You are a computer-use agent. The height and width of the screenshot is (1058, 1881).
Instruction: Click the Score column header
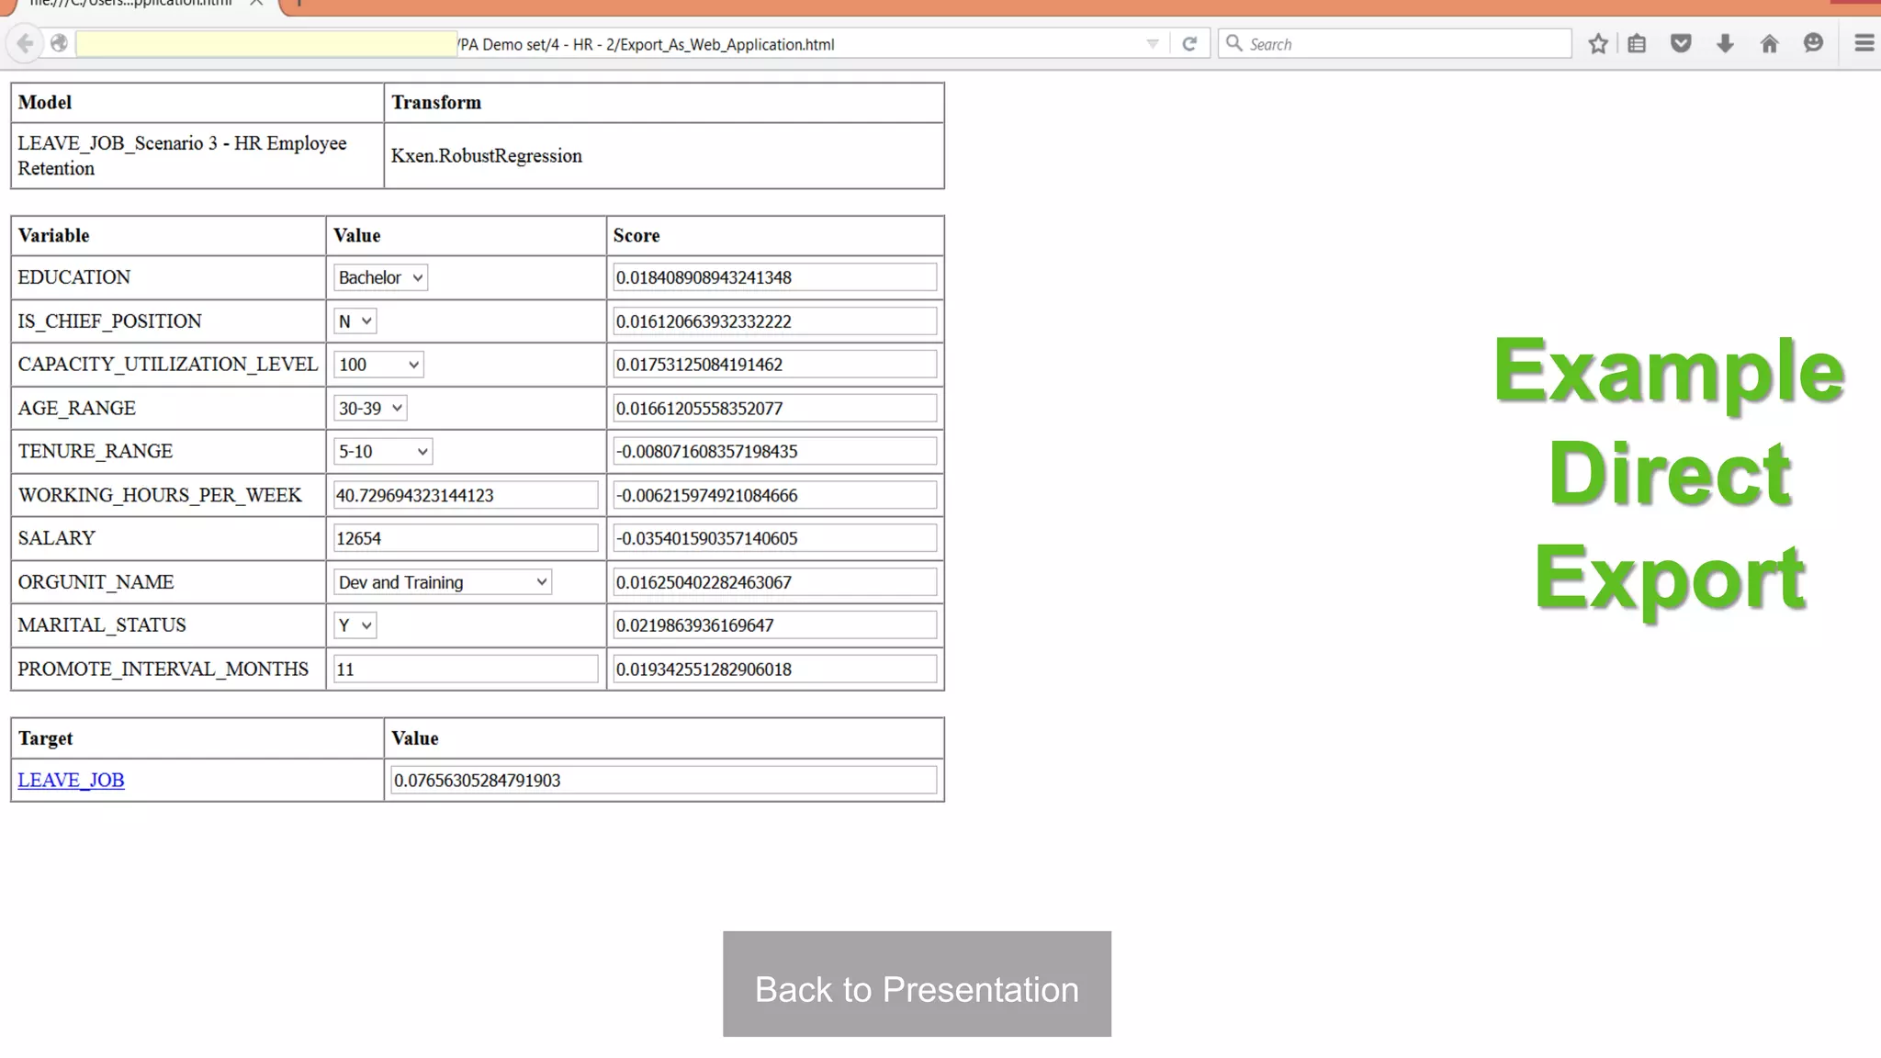[775, 236]
